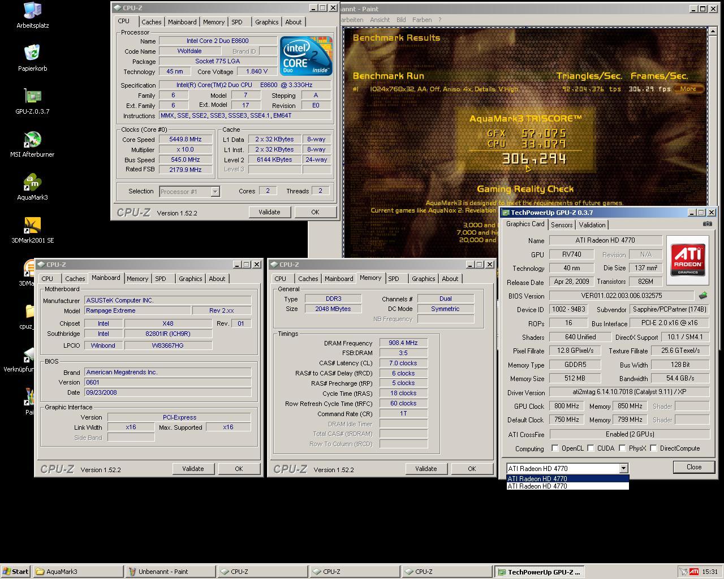Launch AquaMark3 desktop shortcut
Viewport: 724px width, 579px height.
33,187
